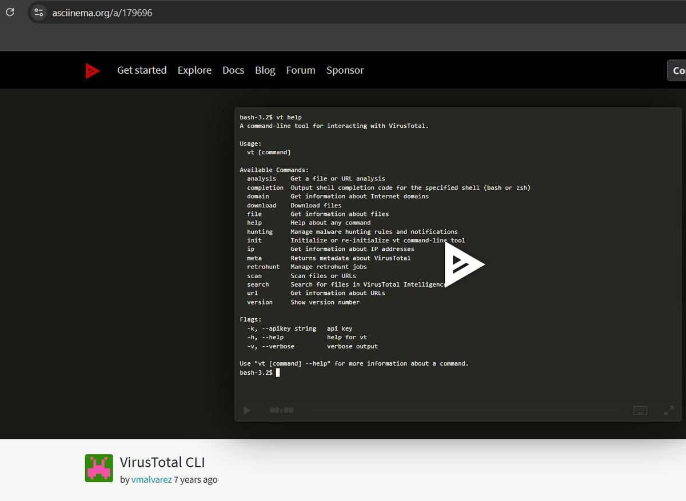The width and height of the screenshot is (686, 501).
Task: Click the '-k, --apikey string' flag line
Action: (300, 328)
